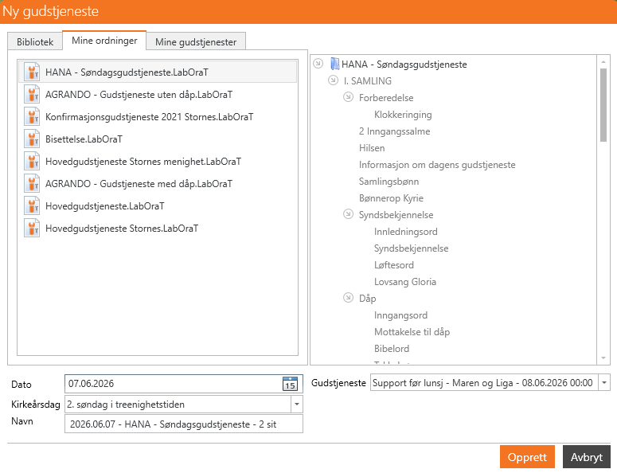Click the Opprett button
Image resolution: width=617 pixels, height=473 pixels.
(527, 457)
